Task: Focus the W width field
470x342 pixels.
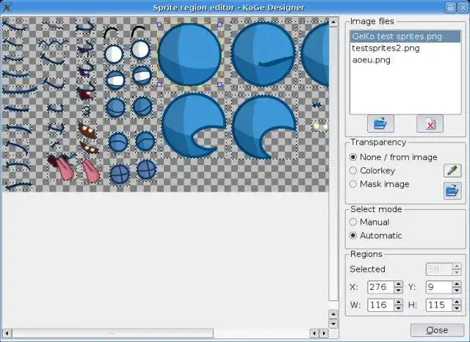Action: (x=380, y=305)
